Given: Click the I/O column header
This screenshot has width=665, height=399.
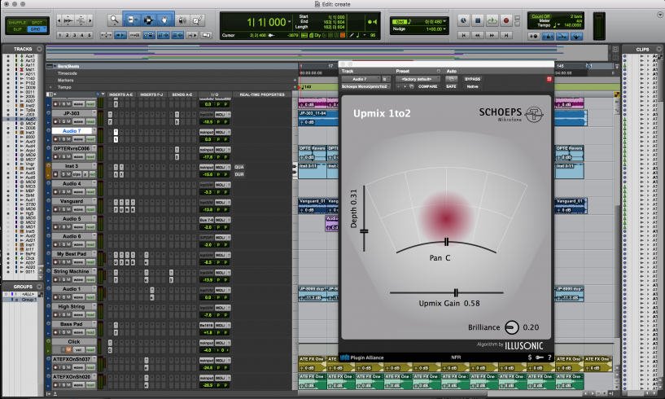Looking at the screenshot, I should (215, 94).
